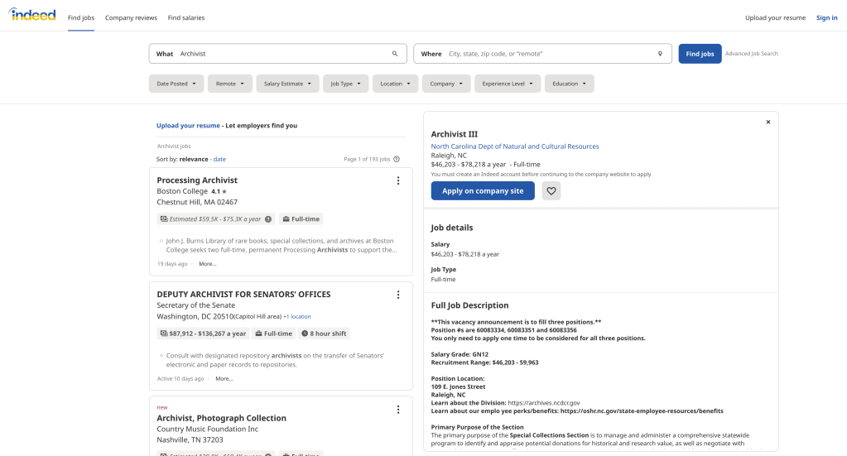Click Apply on company site button
This screenshot has width=847, height=456.
(483, 191)
